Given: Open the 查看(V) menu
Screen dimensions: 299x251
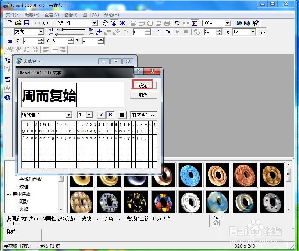Looking at the screenshot, I should 52,15.
